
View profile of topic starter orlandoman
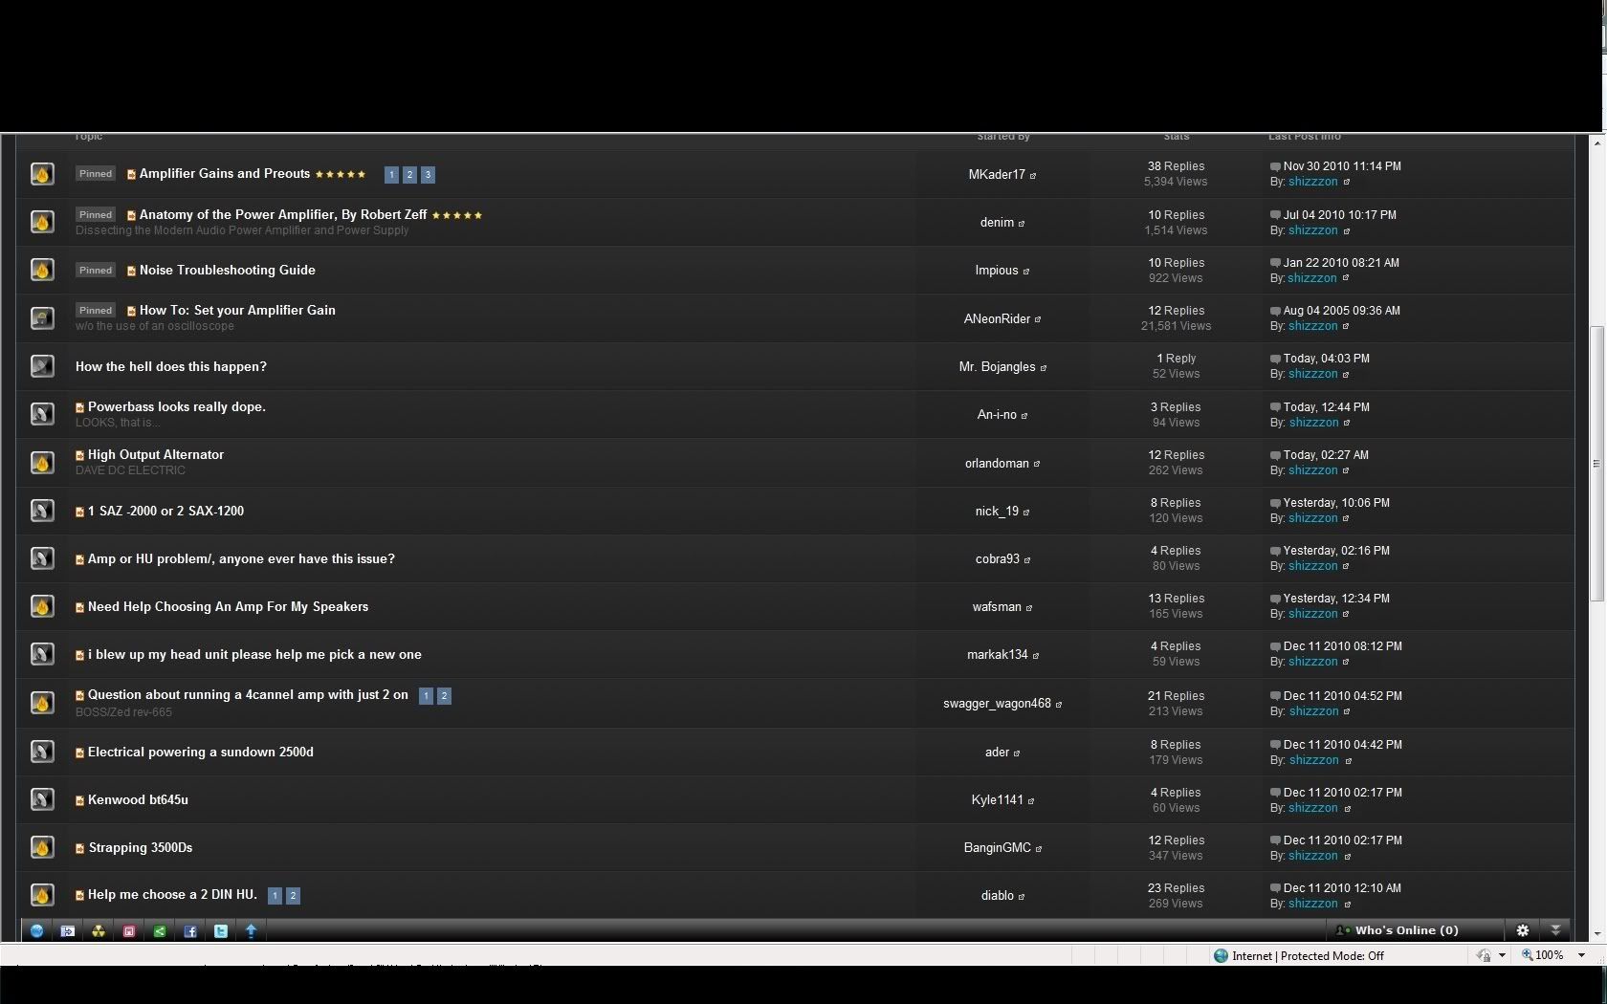click(x=997, y=463)
